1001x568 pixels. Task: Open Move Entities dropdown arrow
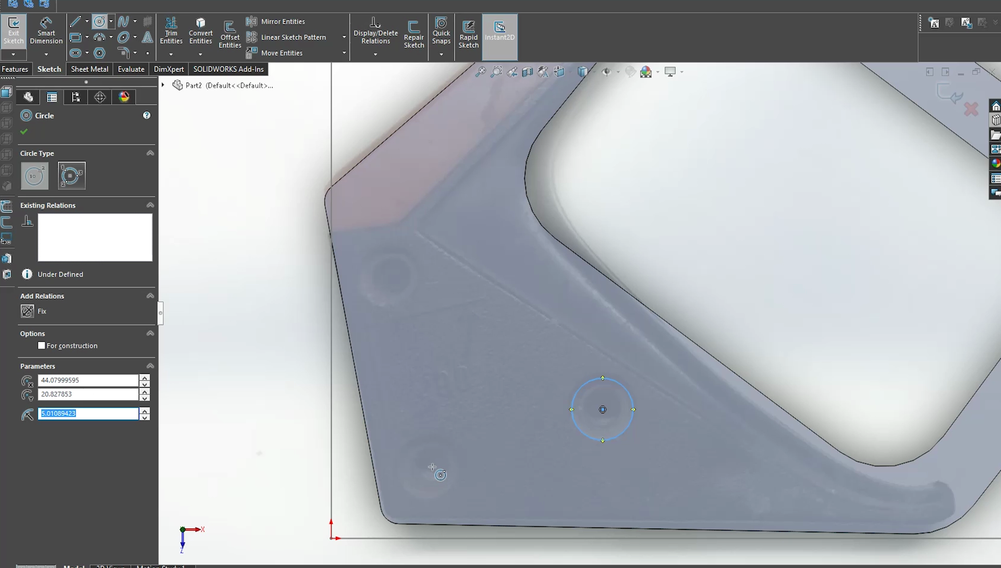point(344,53)
